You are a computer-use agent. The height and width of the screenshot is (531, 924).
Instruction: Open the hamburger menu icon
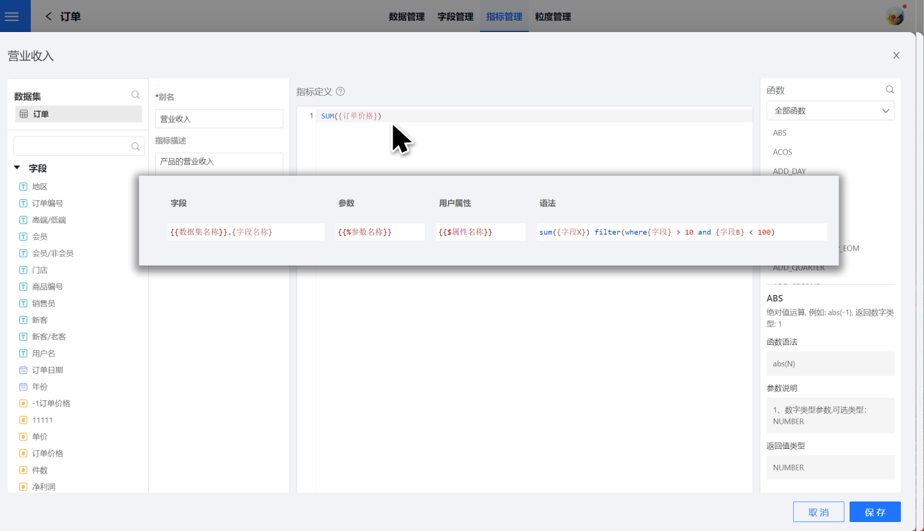point(12,16)
